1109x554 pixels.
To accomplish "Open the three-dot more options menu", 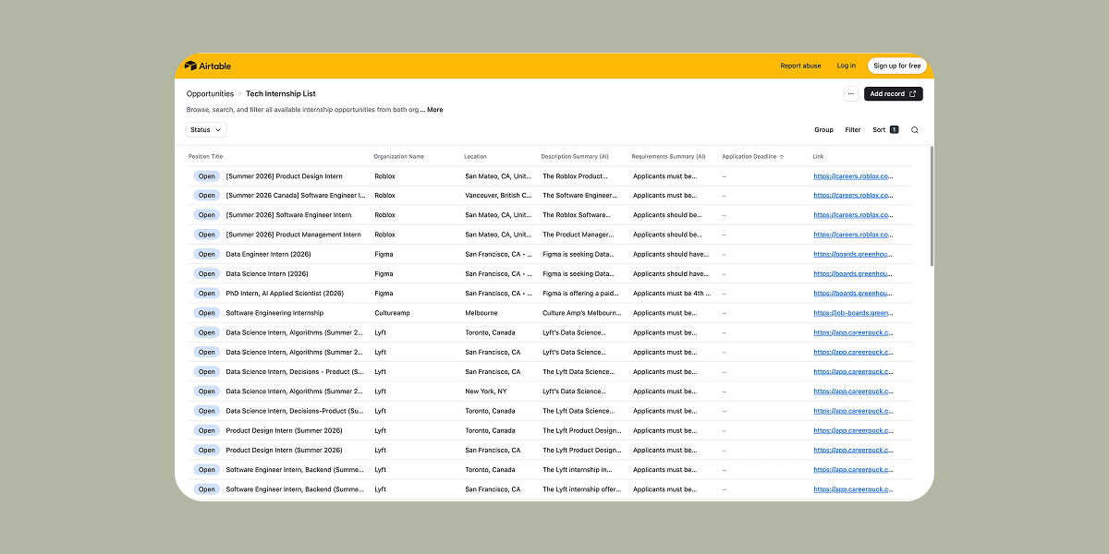I will click(850, 94).
